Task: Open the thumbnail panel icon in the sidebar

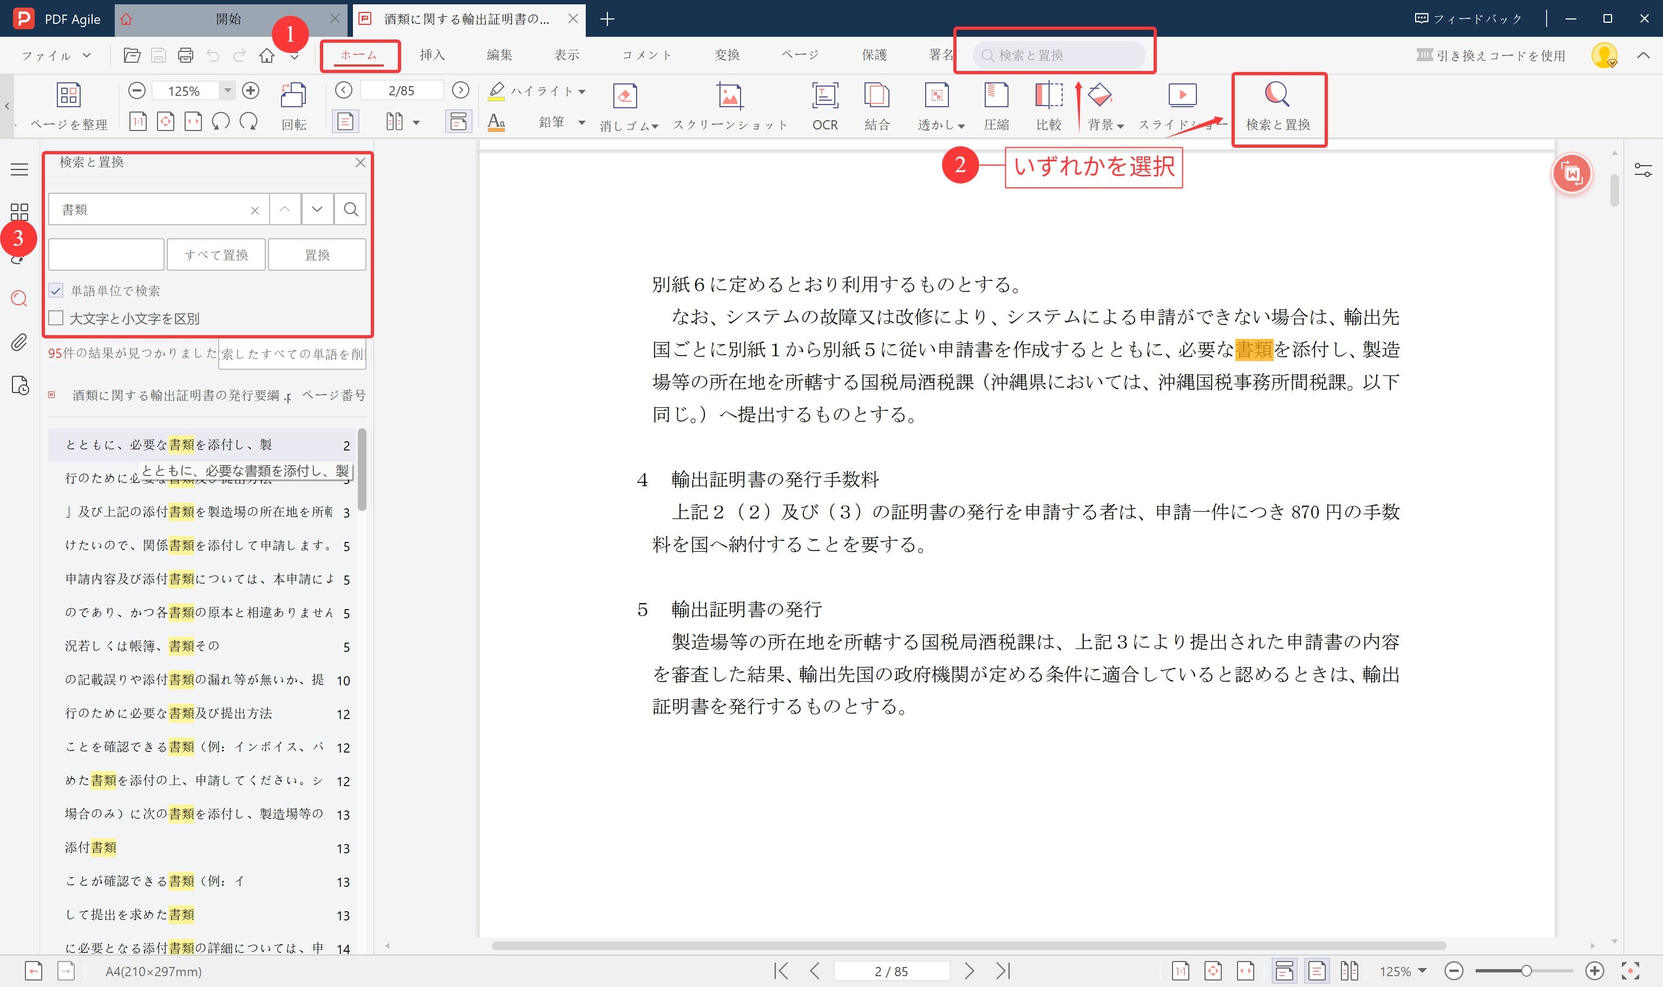Action: tap(18, 213)
